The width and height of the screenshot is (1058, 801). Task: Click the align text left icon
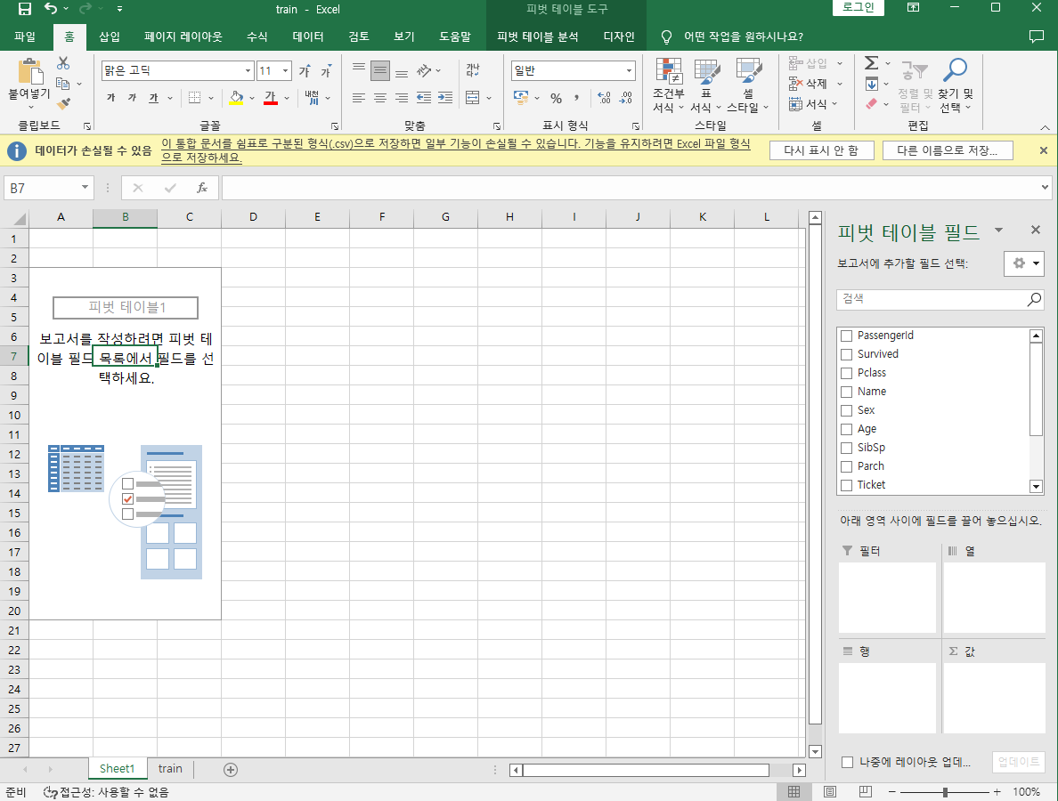[x=358, y=98]
